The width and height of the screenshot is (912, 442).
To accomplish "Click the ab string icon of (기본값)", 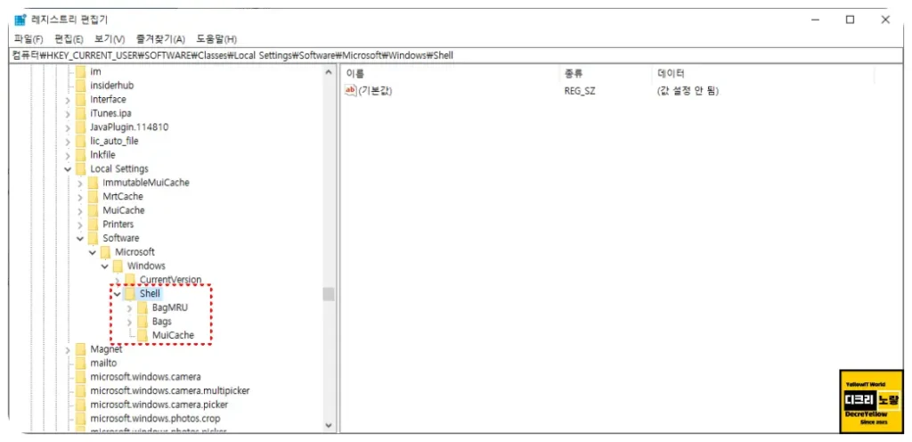I will click(350, 91).
